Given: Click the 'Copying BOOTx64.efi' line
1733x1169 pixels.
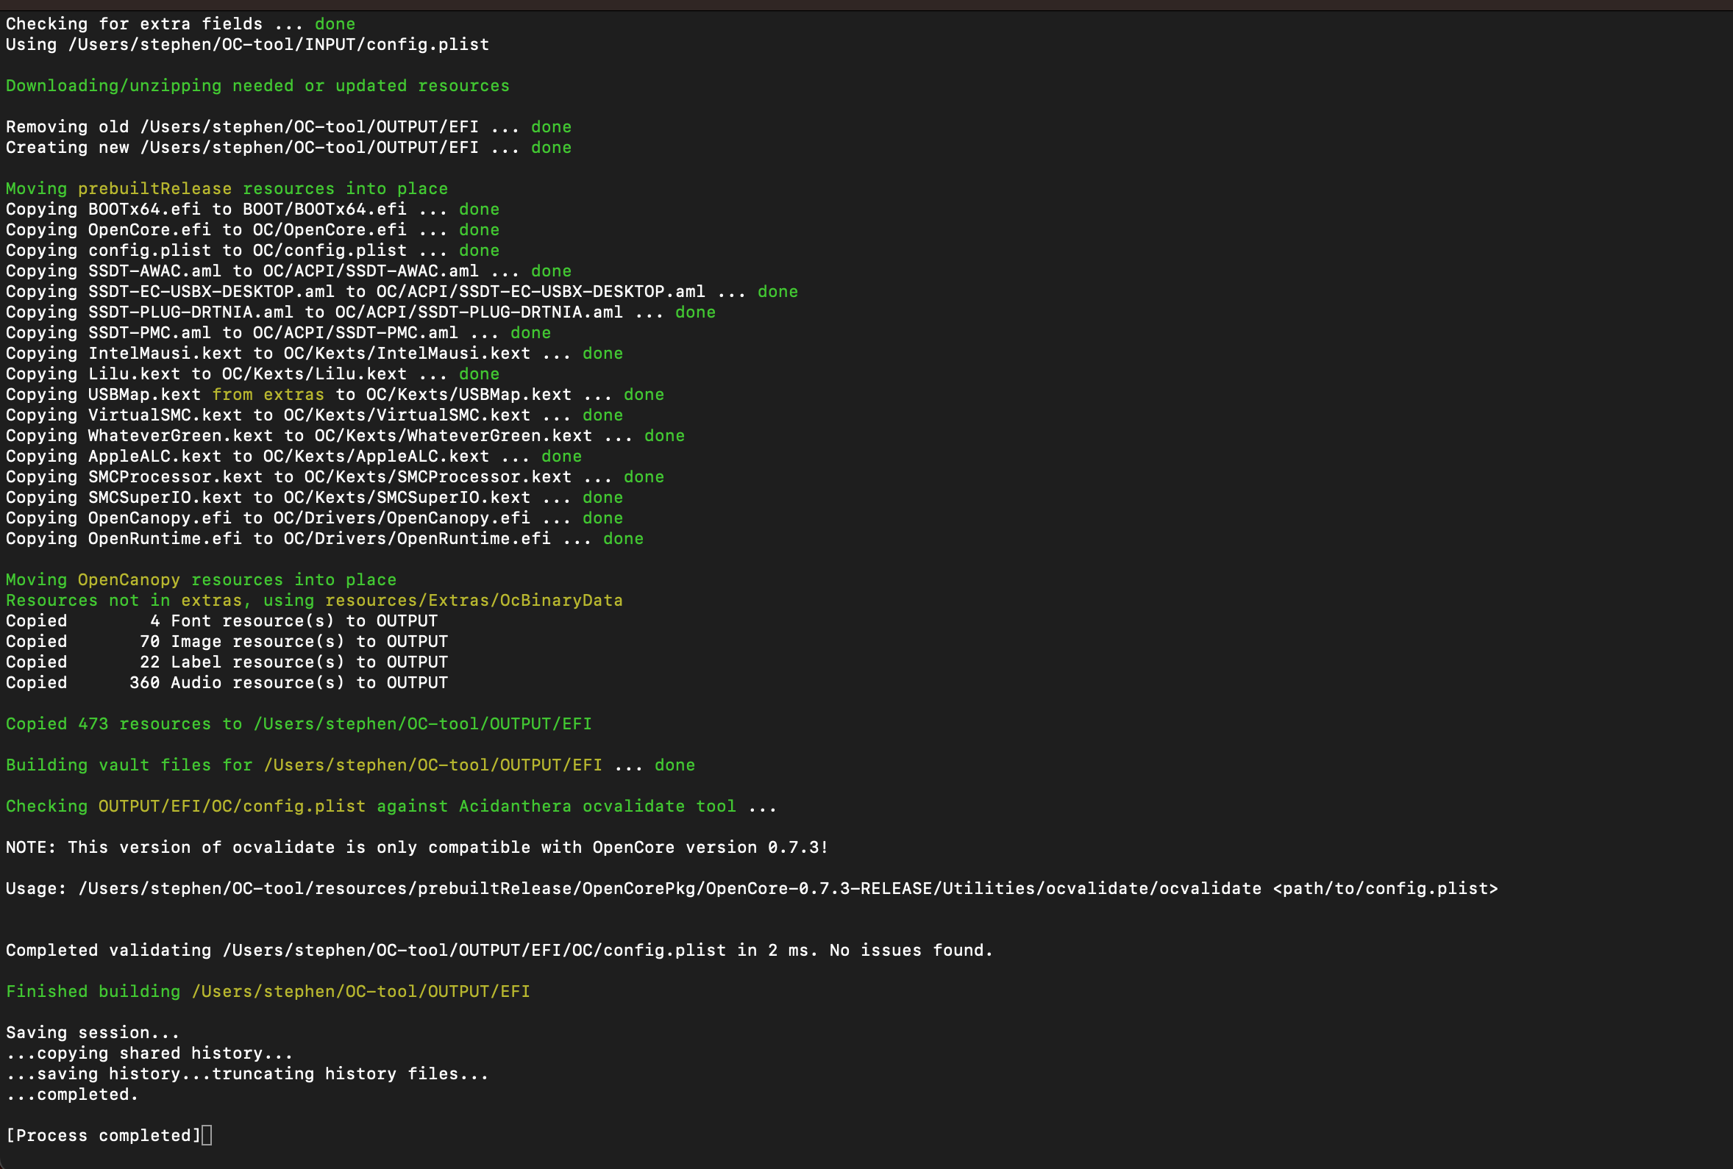Looking at the screenshot, I should (253, 210).
